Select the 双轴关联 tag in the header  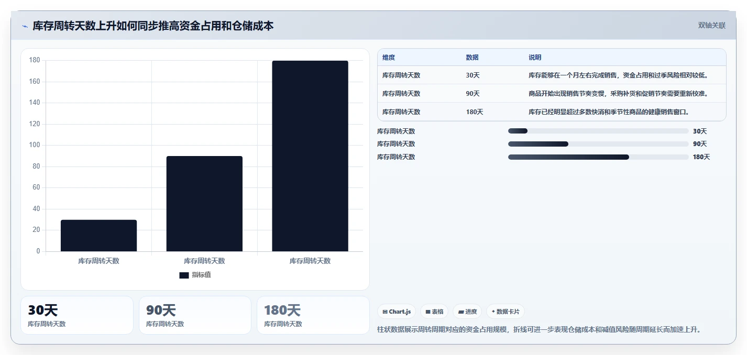[x=712, y=26]
